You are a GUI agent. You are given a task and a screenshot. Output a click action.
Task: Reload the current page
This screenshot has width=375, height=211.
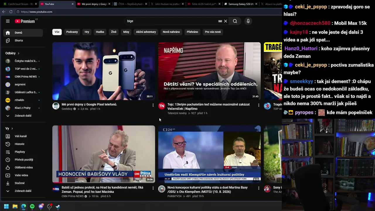point(11,12)
